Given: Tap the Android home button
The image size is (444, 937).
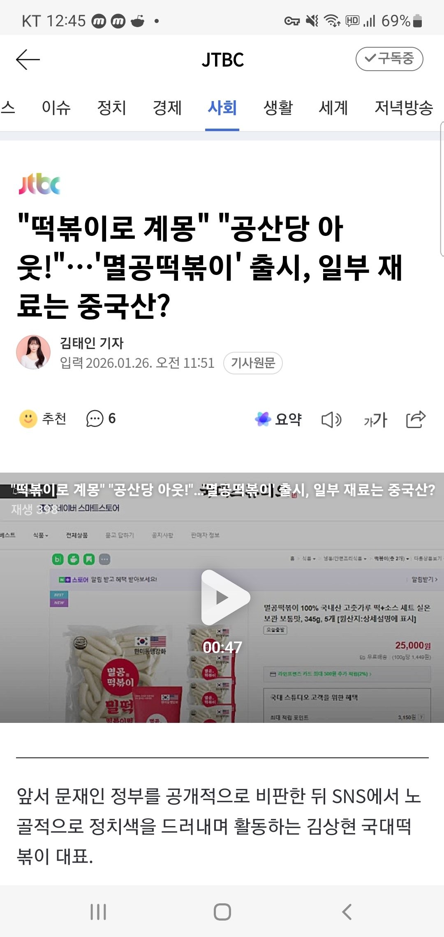Looking at the screenshot, I should pyautogui.click(x=222, y=912).
